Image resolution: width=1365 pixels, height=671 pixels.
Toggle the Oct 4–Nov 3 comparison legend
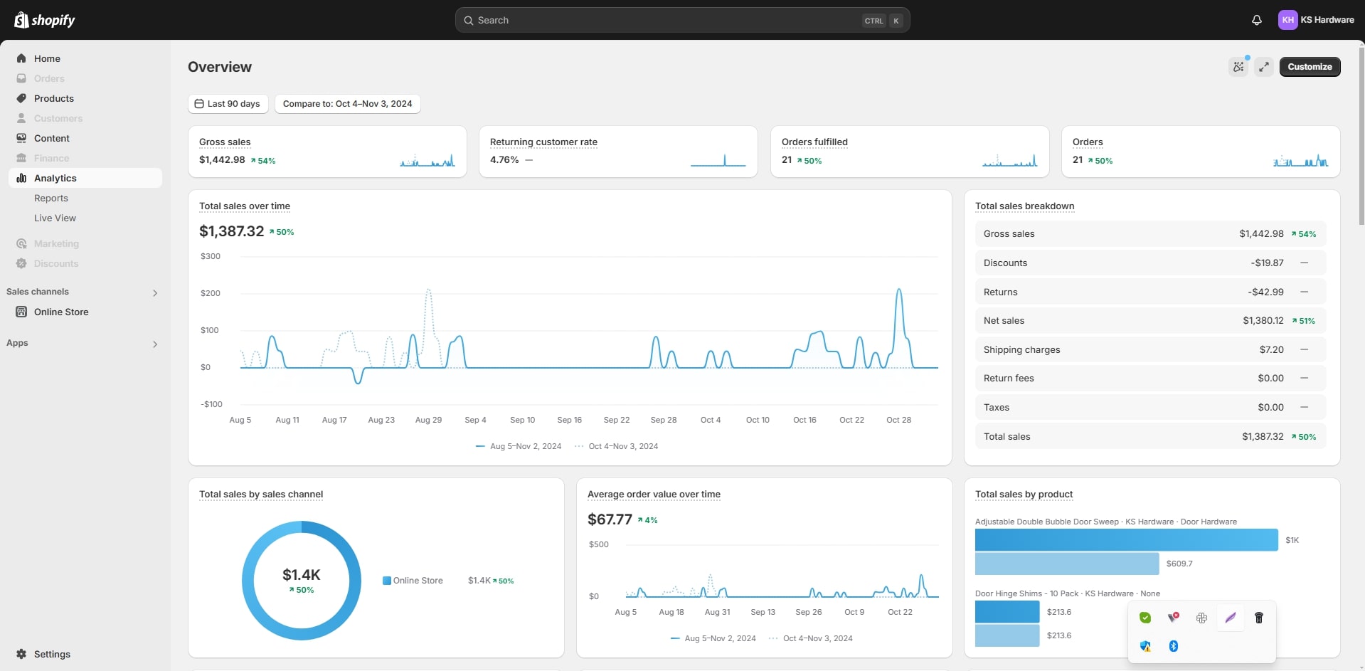[x=617, y=446]
